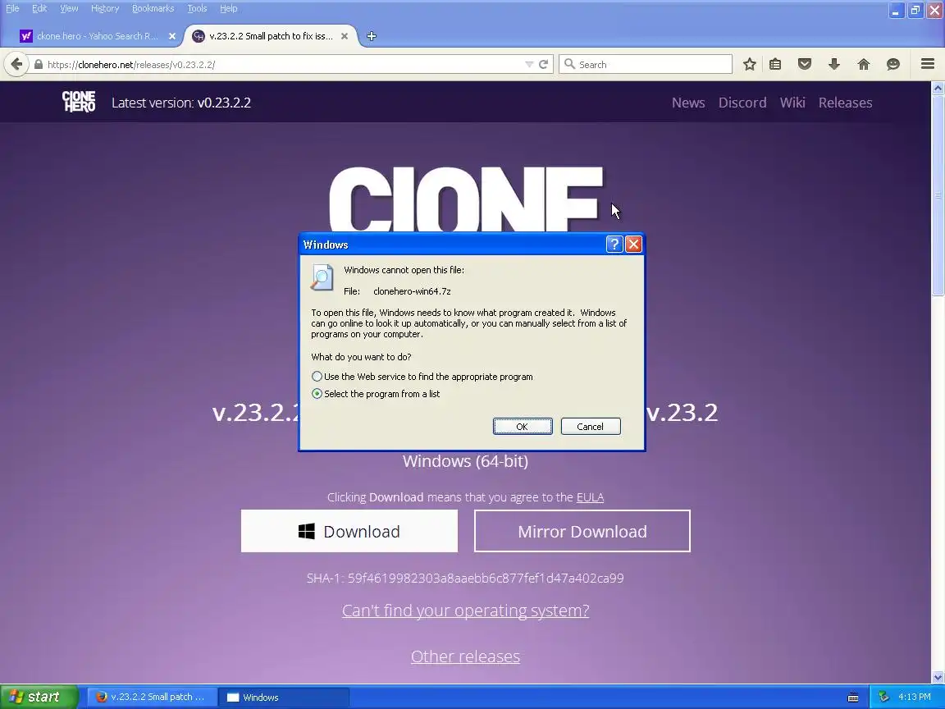Screen dimensions: 945x709
Task: Open the Help menu
Action: [x=228, y=8]
